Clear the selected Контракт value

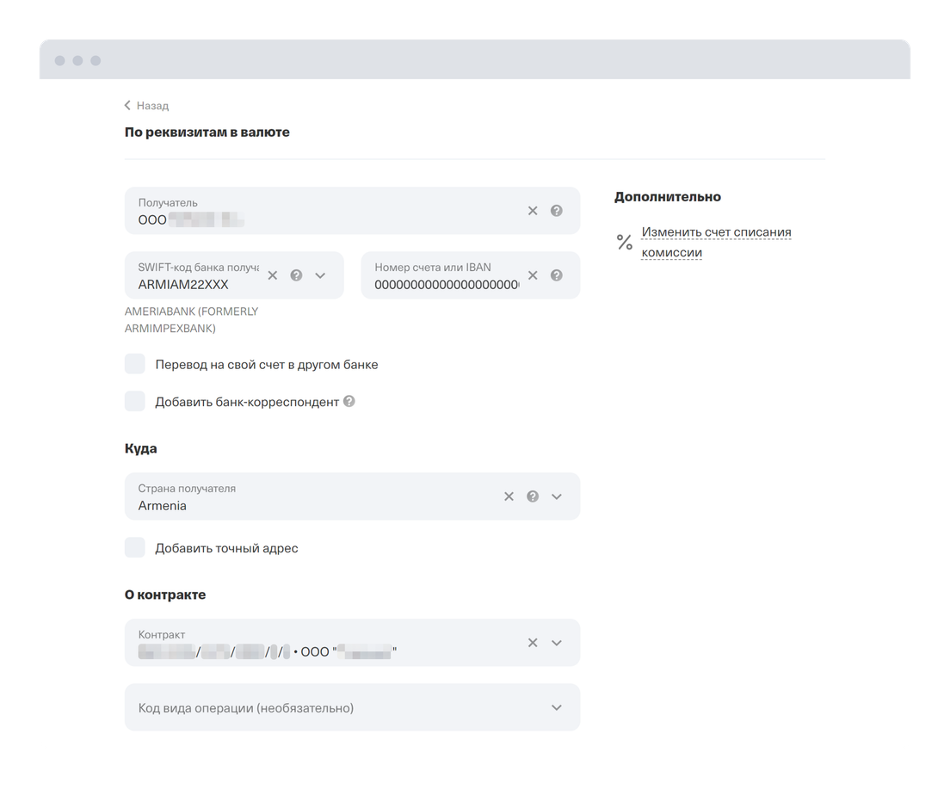tap(533, 643)
